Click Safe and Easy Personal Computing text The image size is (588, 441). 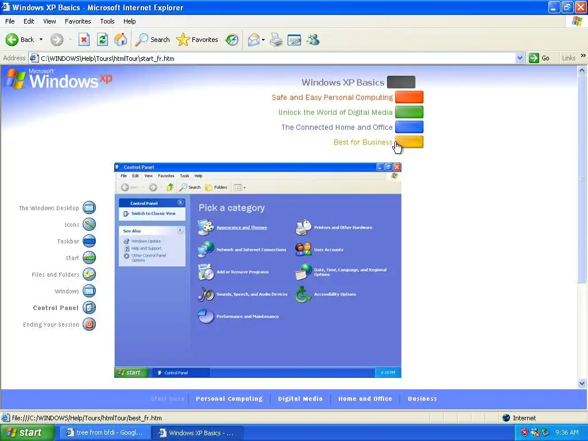332,98
